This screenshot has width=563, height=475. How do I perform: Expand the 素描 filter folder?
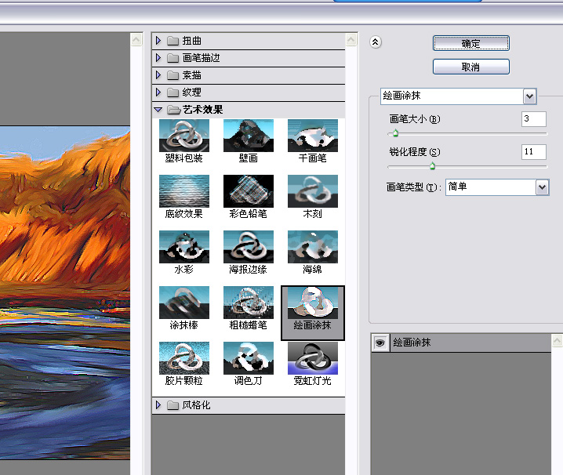pos(158,74)
